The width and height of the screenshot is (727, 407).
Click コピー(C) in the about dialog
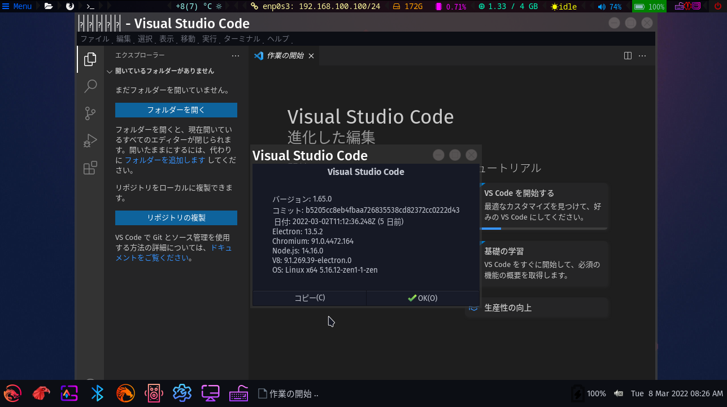coord(310,298)
